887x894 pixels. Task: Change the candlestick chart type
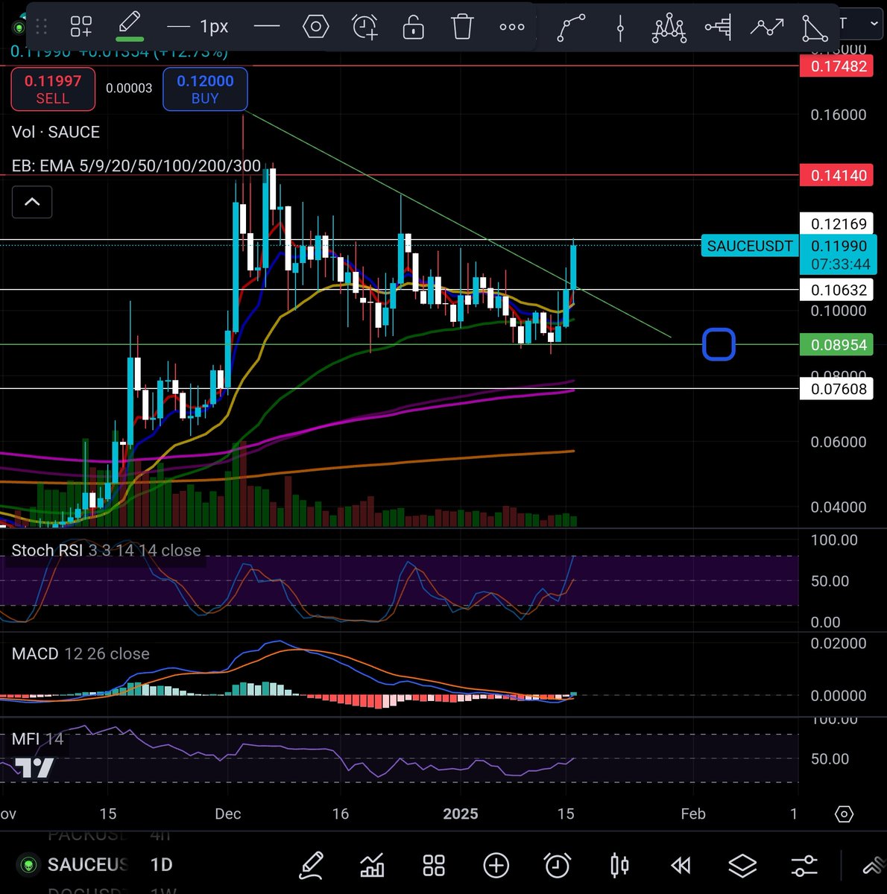619,865
